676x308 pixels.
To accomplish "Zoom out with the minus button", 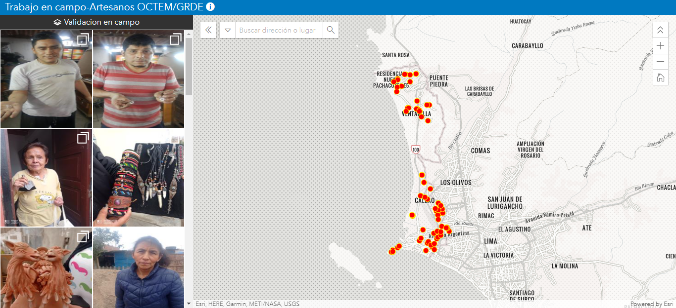I will click(x=660, y=62).
